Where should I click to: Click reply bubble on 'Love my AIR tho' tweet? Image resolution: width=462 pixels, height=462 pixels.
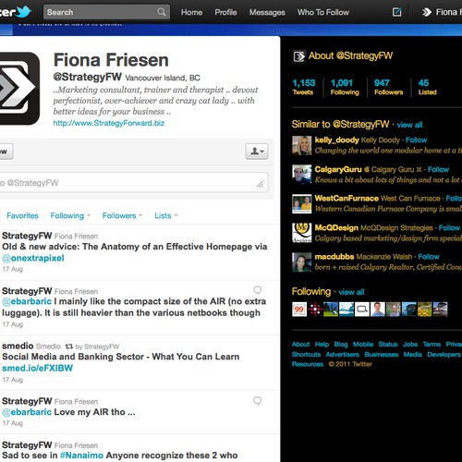(258, 400)
